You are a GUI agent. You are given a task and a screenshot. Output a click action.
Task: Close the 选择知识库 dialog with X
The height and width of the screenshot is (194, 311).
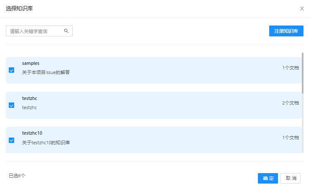pos(302,8)
